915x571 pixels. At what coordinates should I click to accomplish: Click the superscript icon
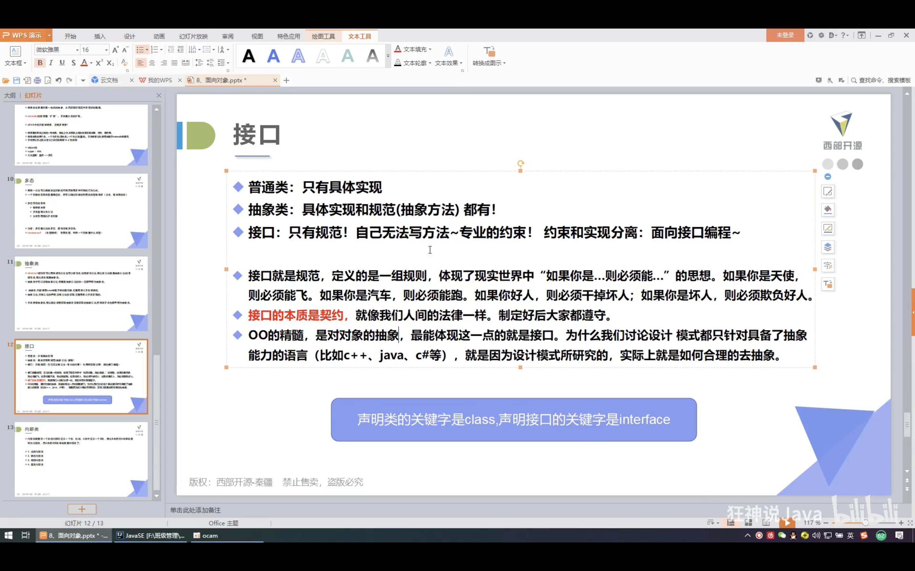coord(99,63)
